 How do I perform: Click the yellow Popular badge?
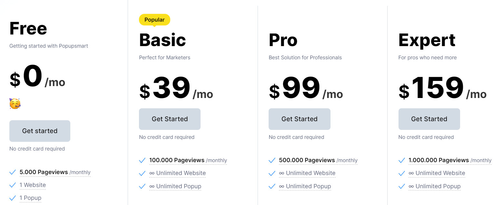pyautogui.click(x=154, y=20)
